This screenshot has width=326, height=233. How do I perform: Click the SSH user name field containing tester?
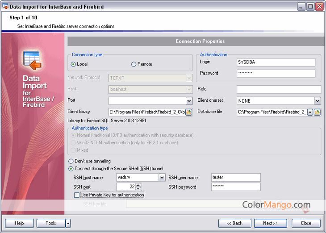pos(236,177)
